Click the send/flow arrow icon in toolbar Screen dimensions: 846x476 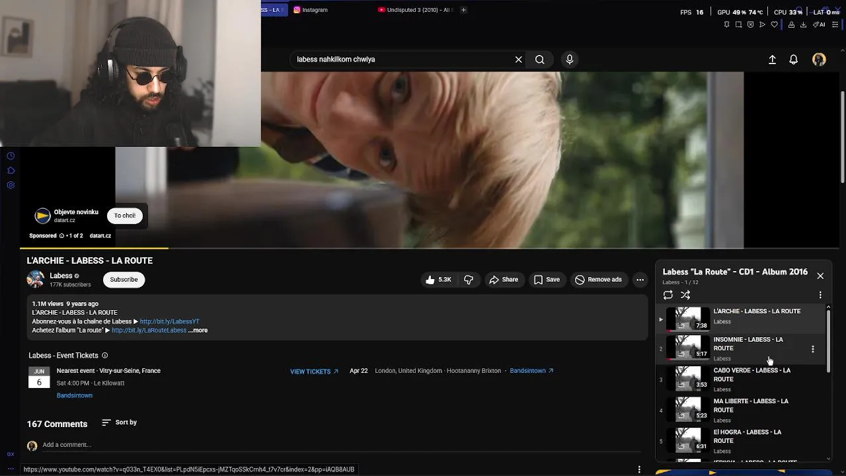click(x=762, y=24)
